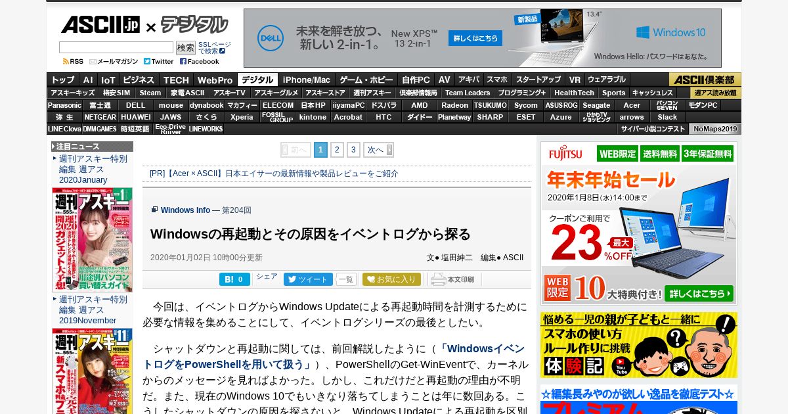
Task: Open the ビジネス navigation tab
Action: click(x=139, y=80)
